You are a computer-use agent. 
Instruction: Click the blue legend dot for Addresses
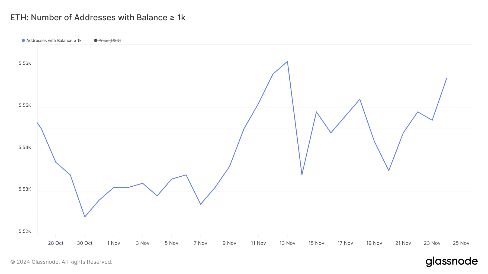click(x=24, y=41)
